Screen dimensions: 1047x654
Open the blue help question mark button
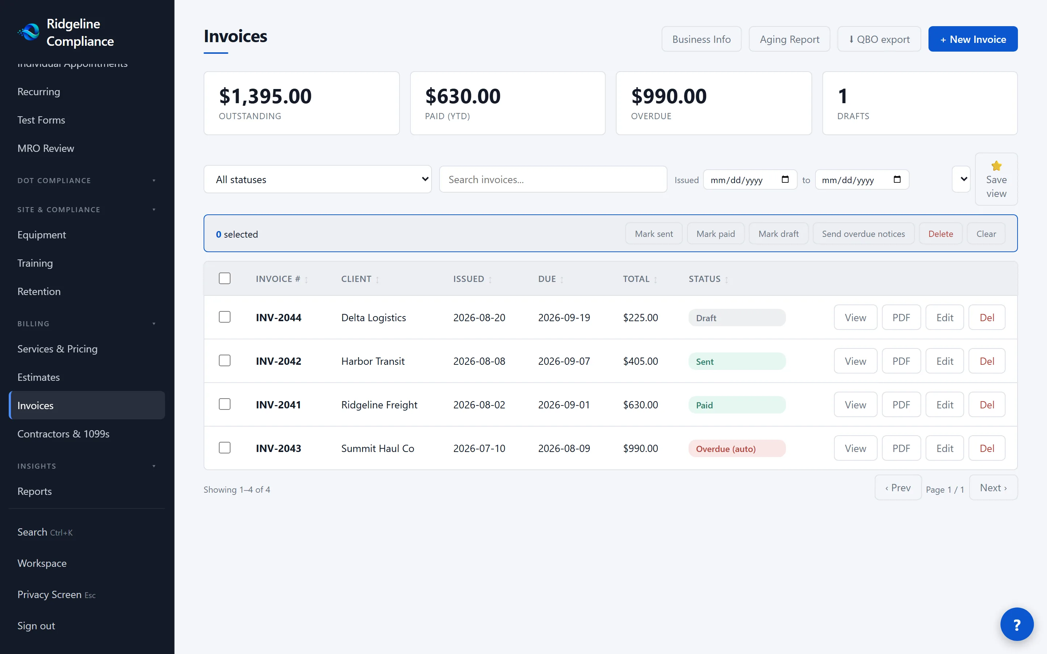tap(1017, 624)
